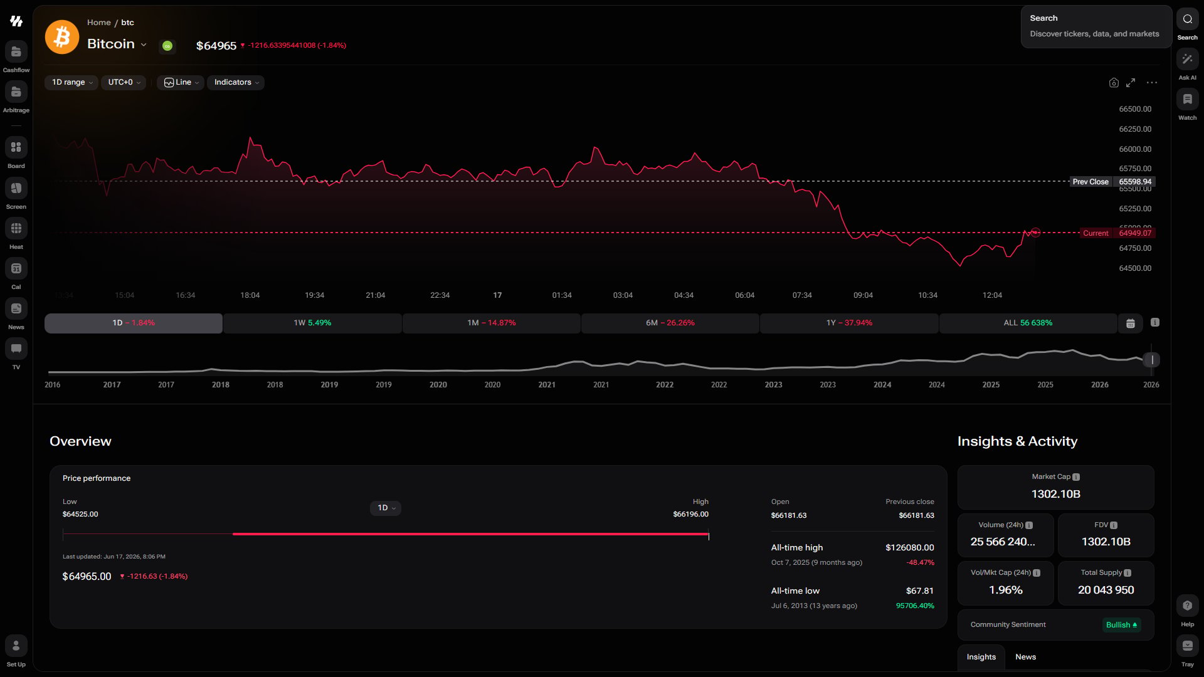Viewport: 1204px width, 677px height.
Task: Open the Set Up profile icon
Action: (16, 646)
